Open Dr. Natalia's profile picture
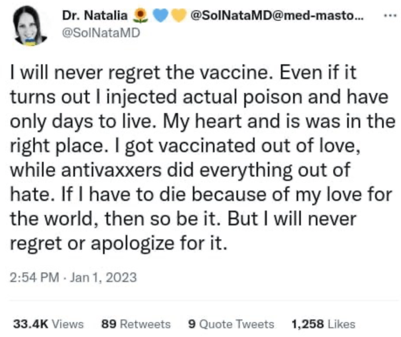The width and height of the screenshot is (401, 337). (30, 25)
